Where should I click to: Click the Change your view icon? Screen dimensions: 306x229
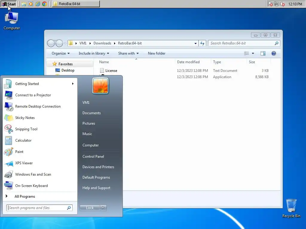point(247,53)
